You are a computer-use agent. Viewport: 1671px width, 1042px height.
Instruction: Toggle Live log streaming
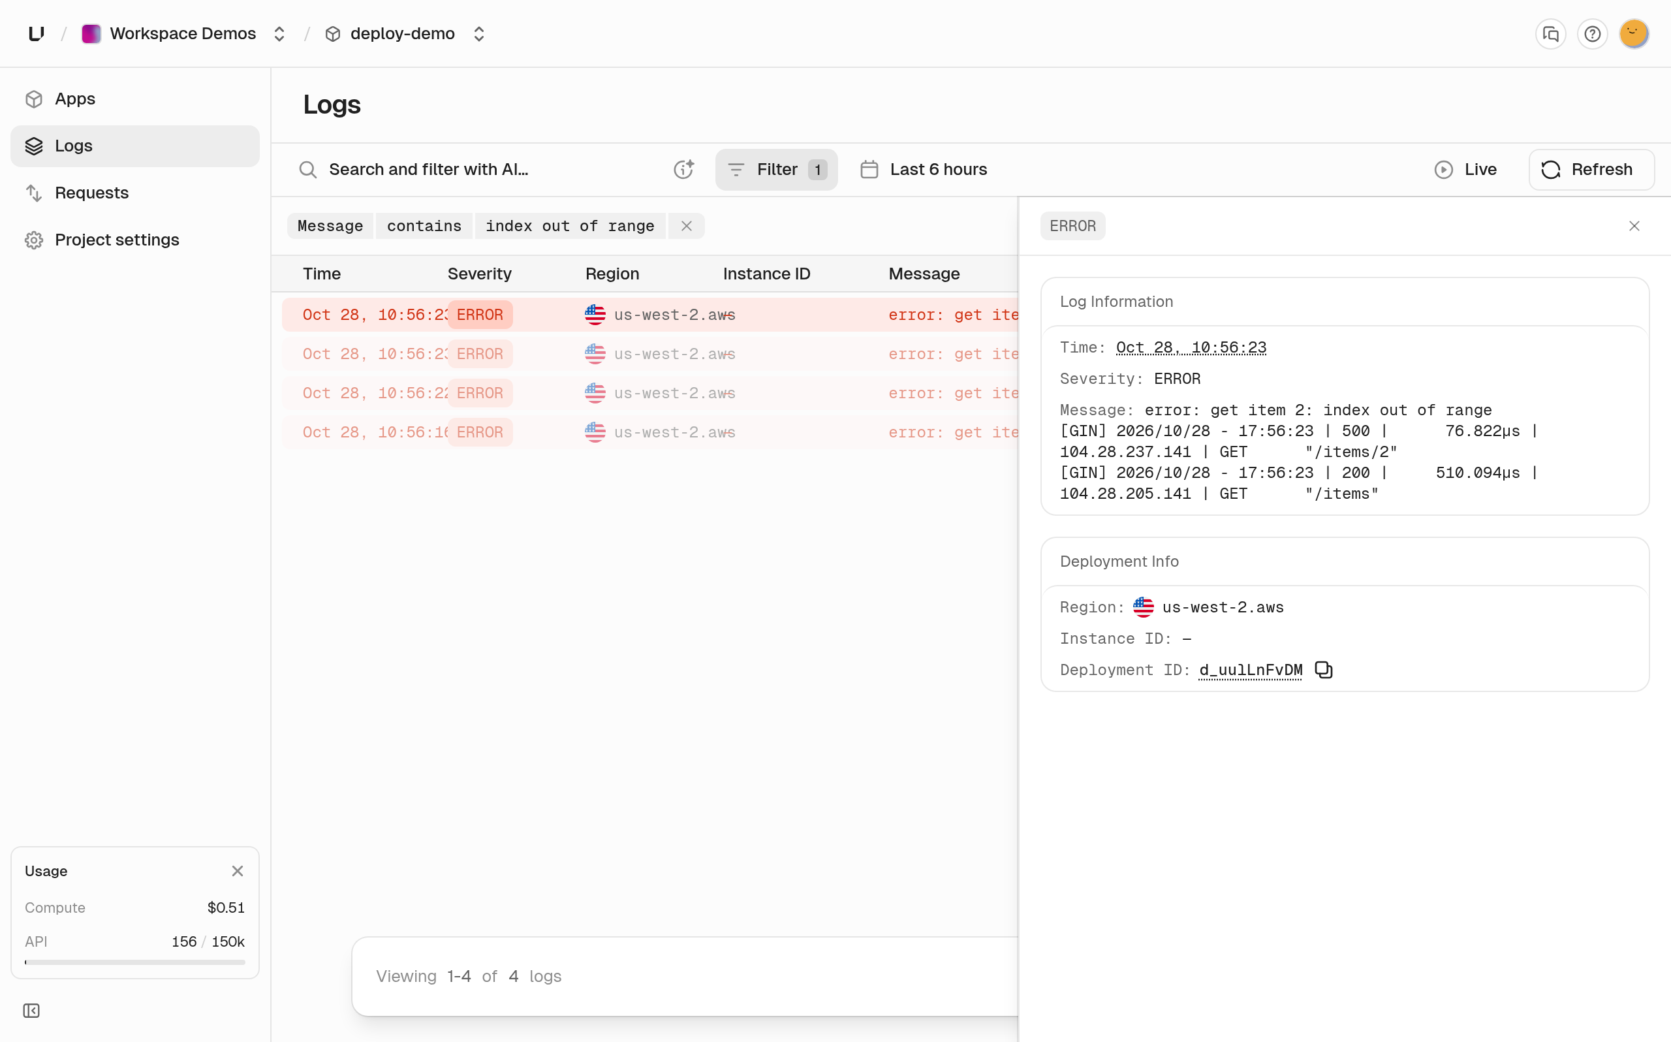pos(1465,170)
